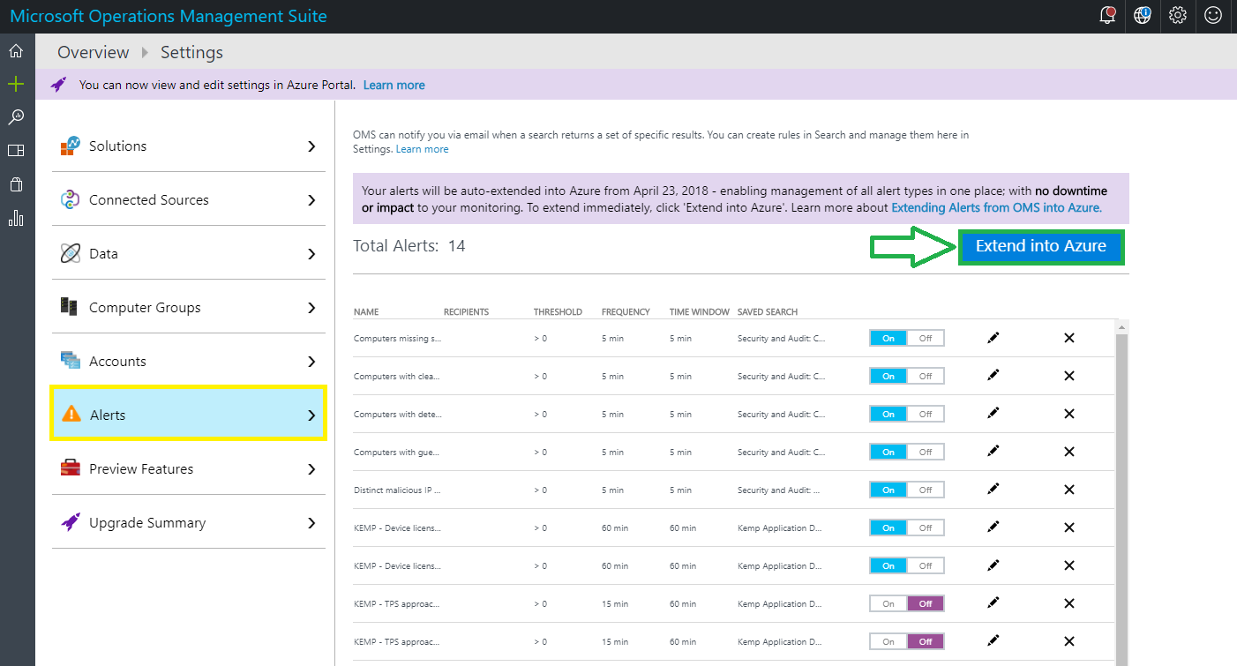Viewport: 1237px width, 666px height.
Task: Select the 'Computers with dete...' alert name
Action: 397,414
